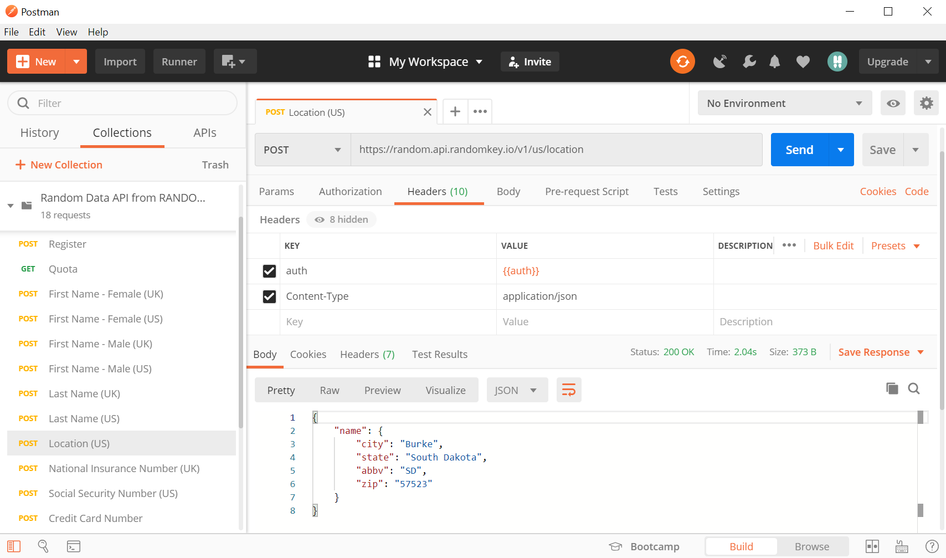Click the sidebar collection list scrollbar
Image resolution: width=946 pixels, height=558 pixels.
(240, 321)
